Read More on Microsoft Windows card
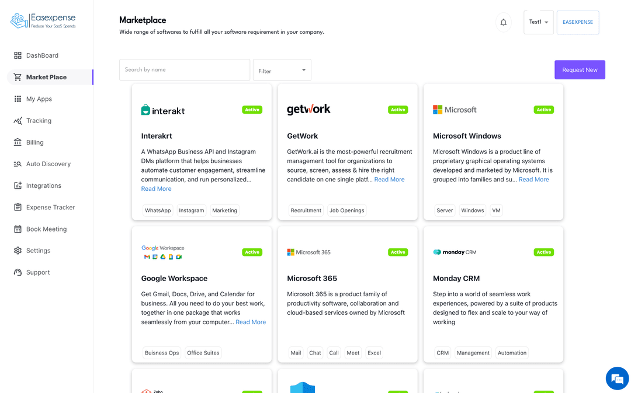Image resolution: width=631 pixels, height=393 pixels. [533, 180]
